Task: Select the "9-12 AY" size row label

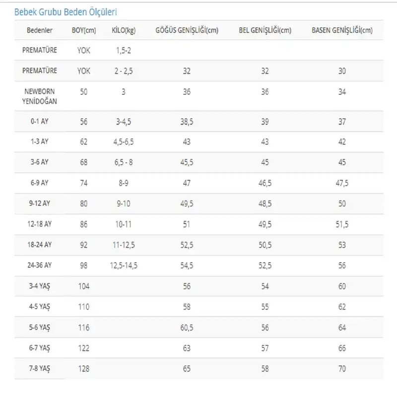Action: click(40, 203)
